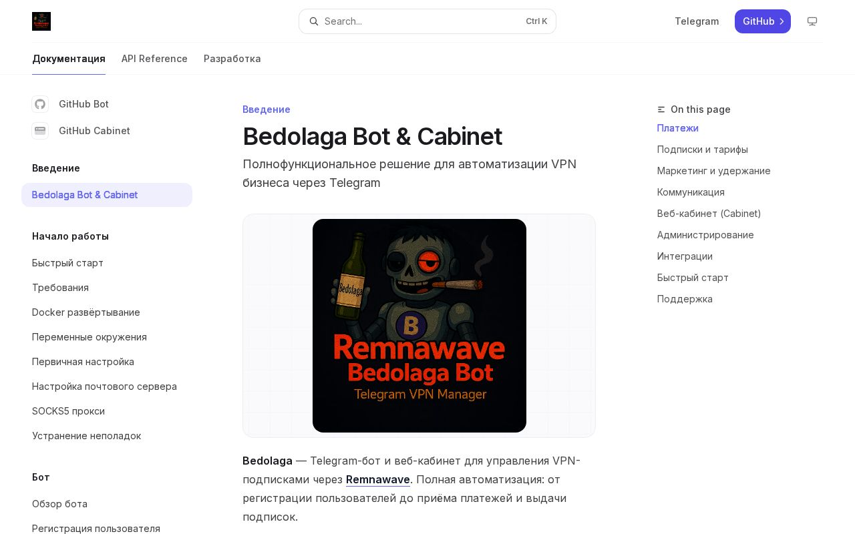Click the GitHub button in header
This screenshot has height=534, width=855.
(763, 21)
